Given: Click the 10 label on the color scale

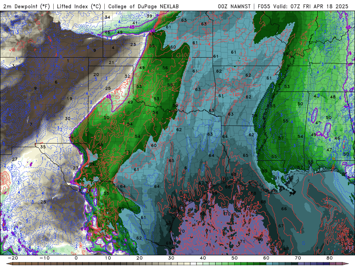Looking at the screenshot, I should coord(108,258).
